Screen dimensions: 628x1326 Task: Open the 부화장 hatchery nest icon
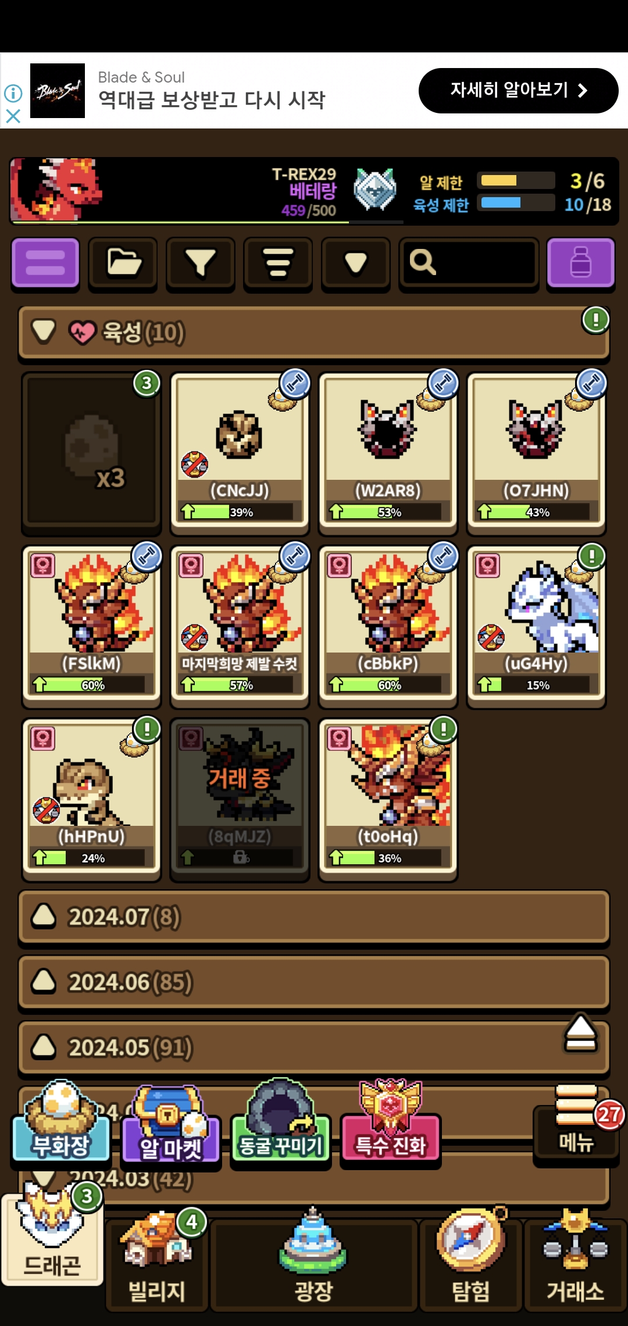tap(61, 1121)
